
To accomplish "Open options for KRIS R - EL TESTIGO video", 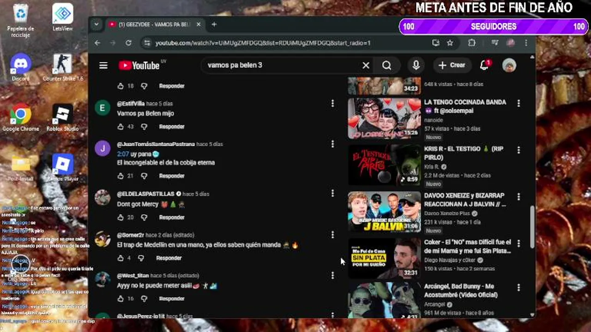I will (x=519, y=150).
